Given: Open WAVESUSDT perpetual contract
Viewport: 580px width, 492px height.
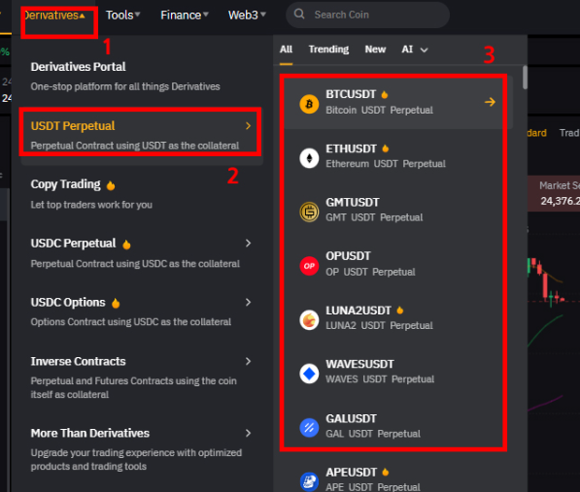Looking at the screenshot, I should tap(398, 372).
